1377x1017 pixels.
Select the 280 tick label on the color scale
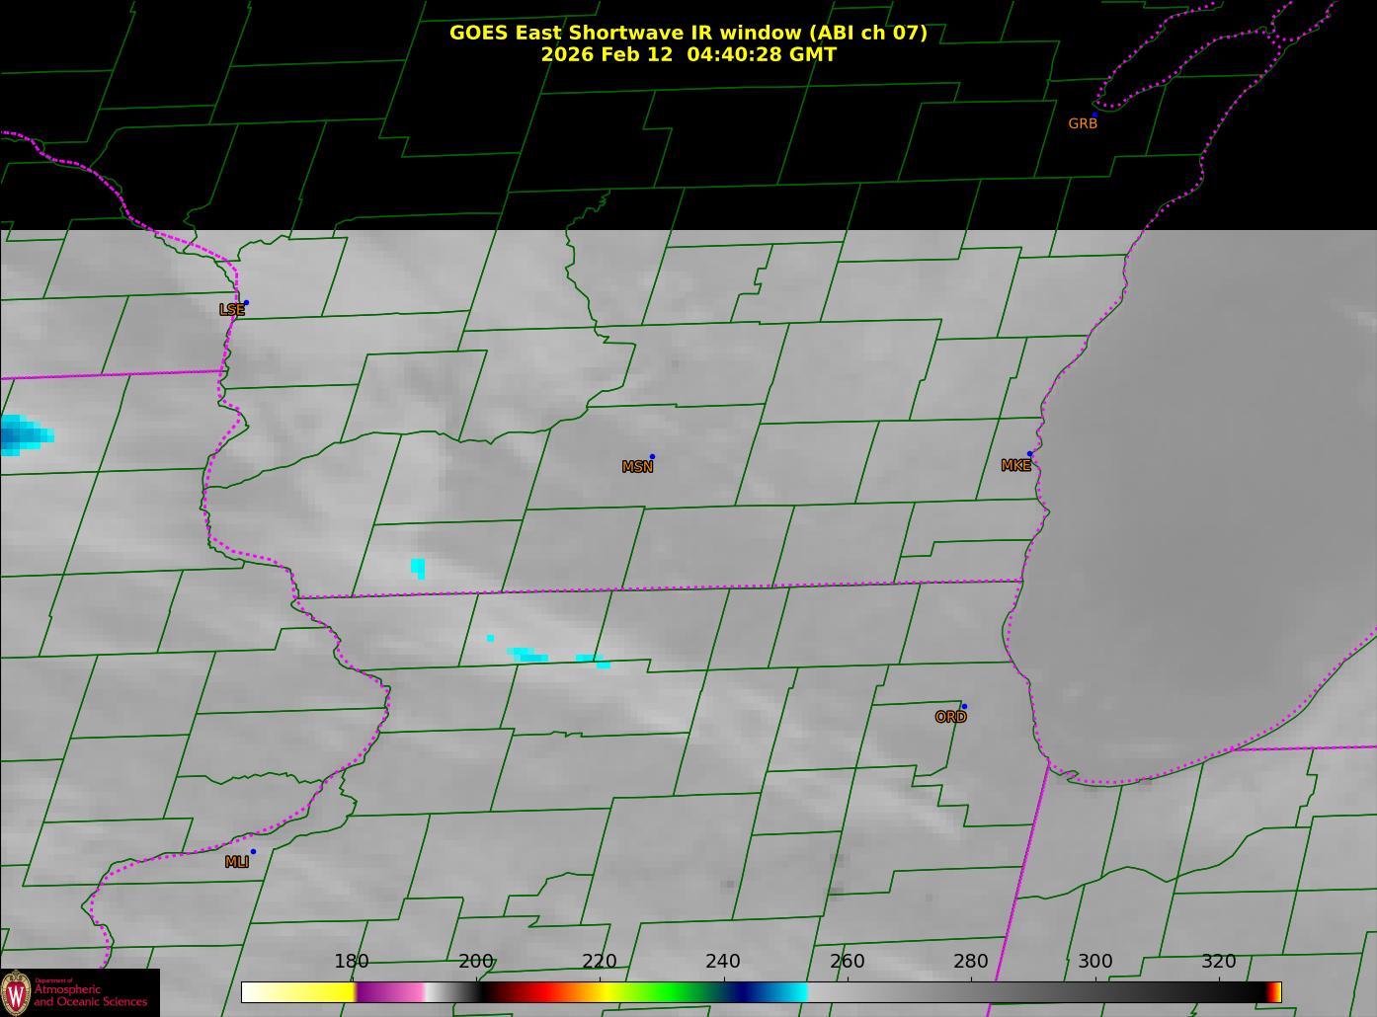click(971, 961)
